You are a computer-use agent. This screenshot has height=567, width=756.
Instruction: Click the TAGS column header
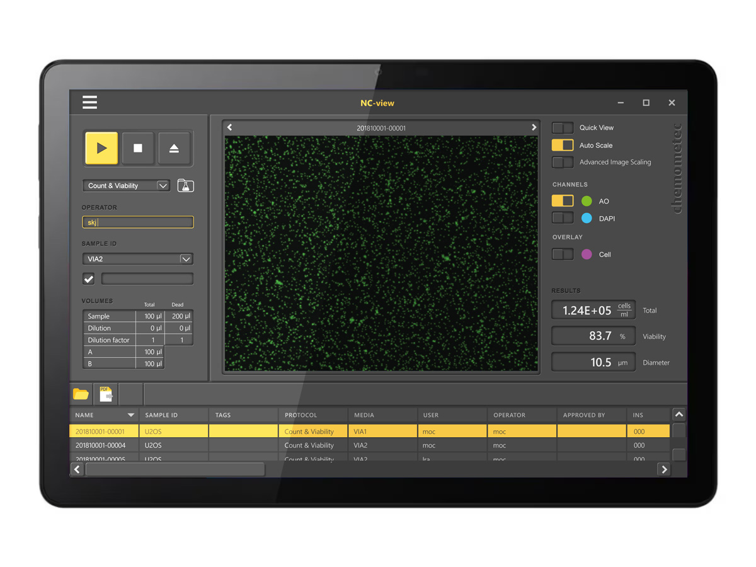(x=243, y=415)
